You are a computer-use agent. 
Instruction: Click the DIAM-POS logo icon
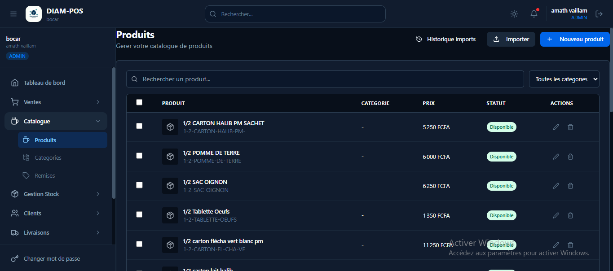34,13
